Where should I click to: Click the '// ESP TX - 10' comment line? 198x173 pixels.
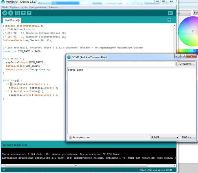click(x=34, y=33)
